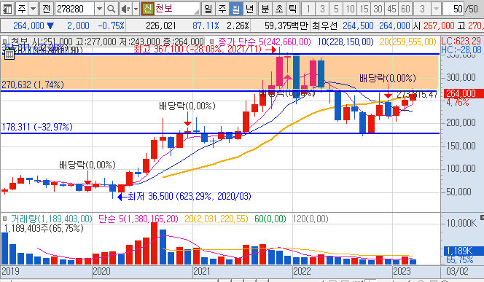Click the 59,375백만 trading value
Image resolution: width=484 pixels, height=282 pixels.
click(286, 26)
